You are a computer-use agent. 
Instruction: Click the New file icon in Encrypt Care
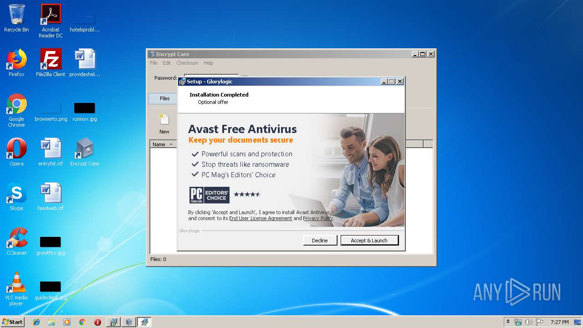click(x=164, y=124)
